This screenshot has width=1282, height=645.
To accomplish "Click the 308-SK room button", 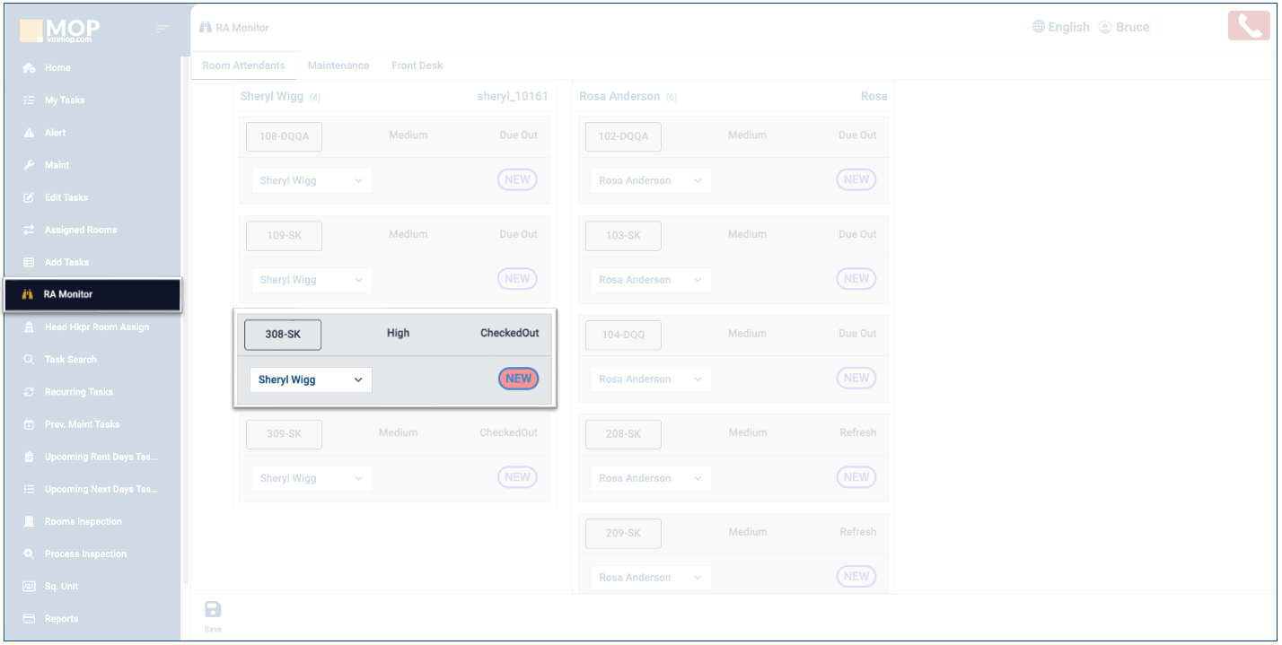I will click(x=283, y=335).
